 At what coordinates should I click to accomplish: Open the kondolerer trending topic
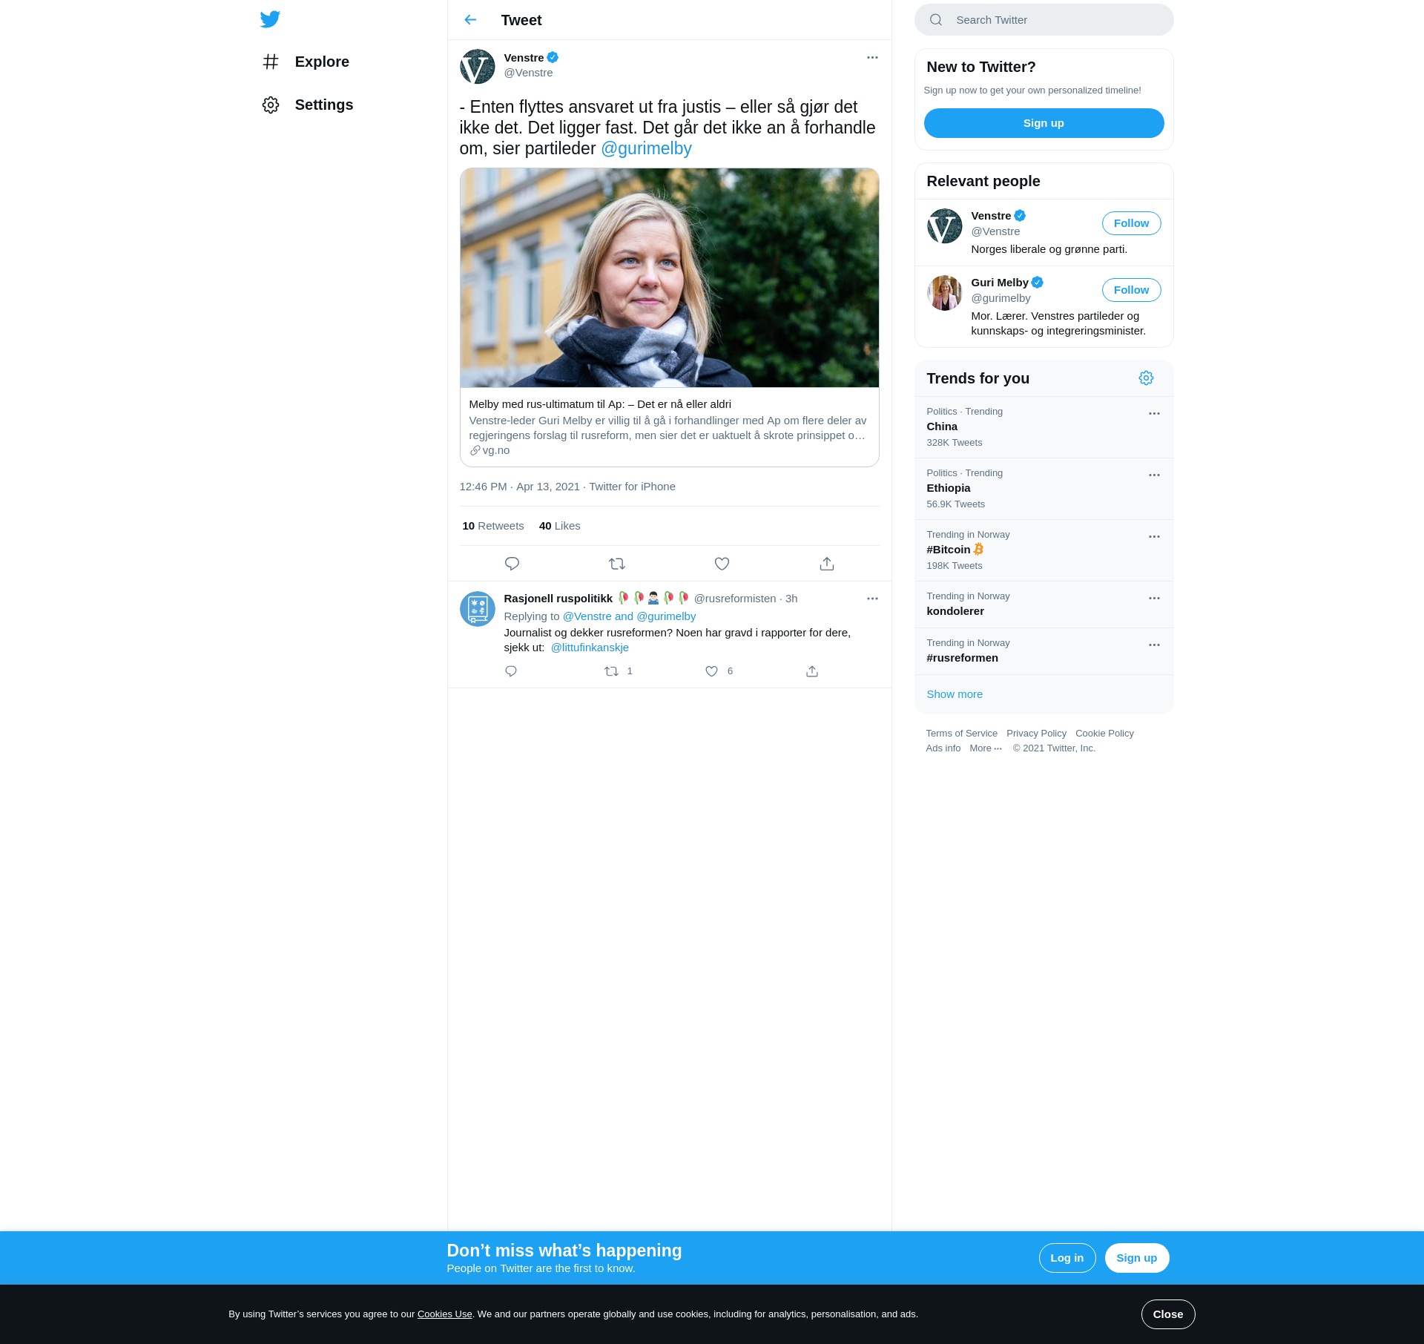tap(1044, 605)
